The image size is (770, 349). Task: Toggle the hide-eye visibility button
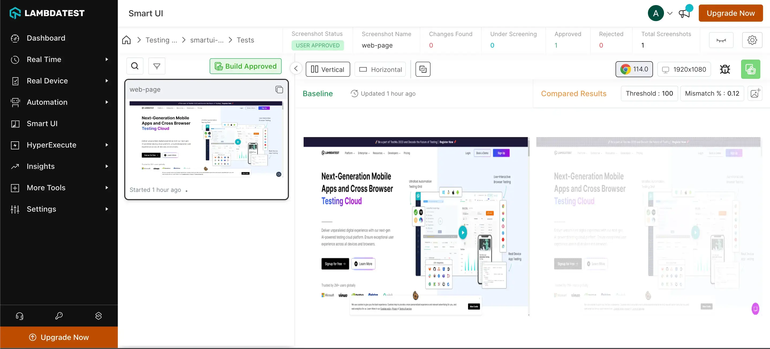[721, 40]
